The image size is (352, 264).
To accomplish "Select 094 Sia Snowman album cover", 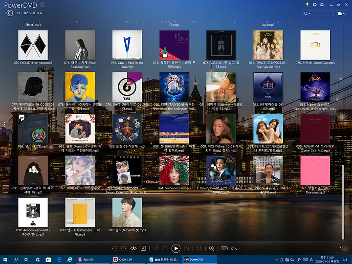I will 174,171.
